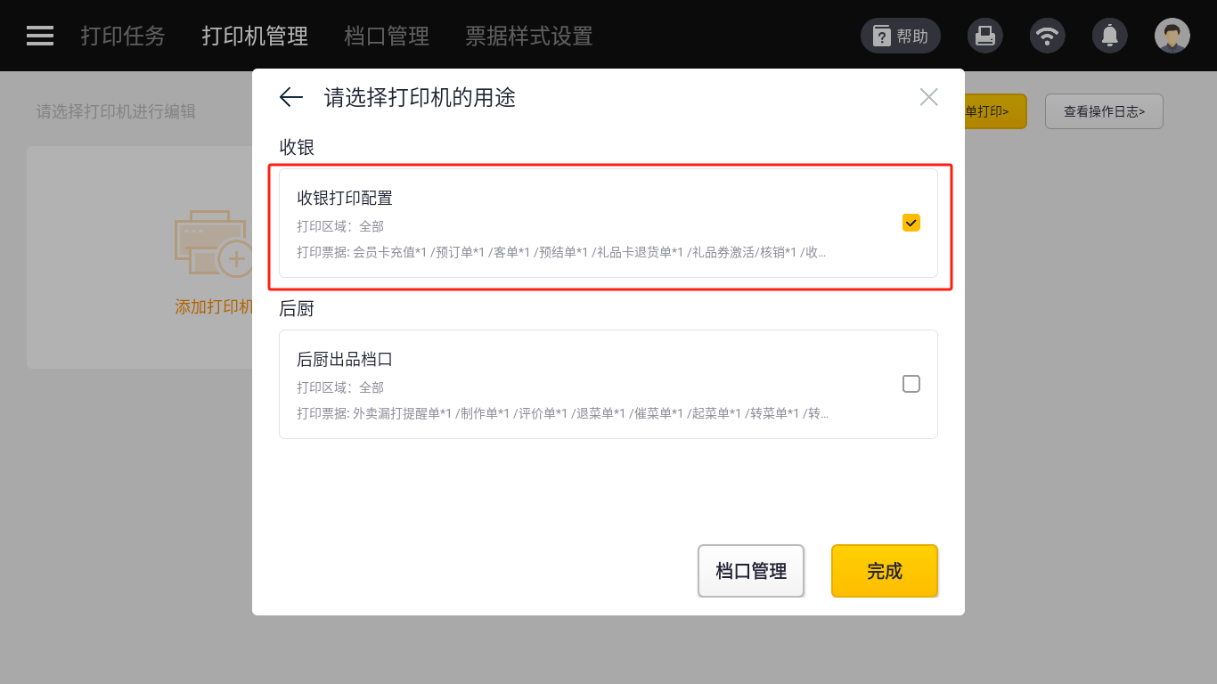
Task: Open the hamburger menu icon
Action: [x=40, y=36]
